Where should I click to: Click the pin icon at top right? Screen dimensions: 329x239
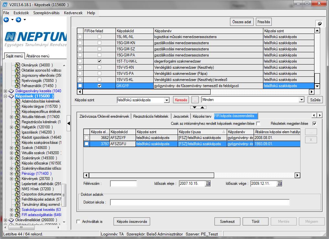[320, 24]
